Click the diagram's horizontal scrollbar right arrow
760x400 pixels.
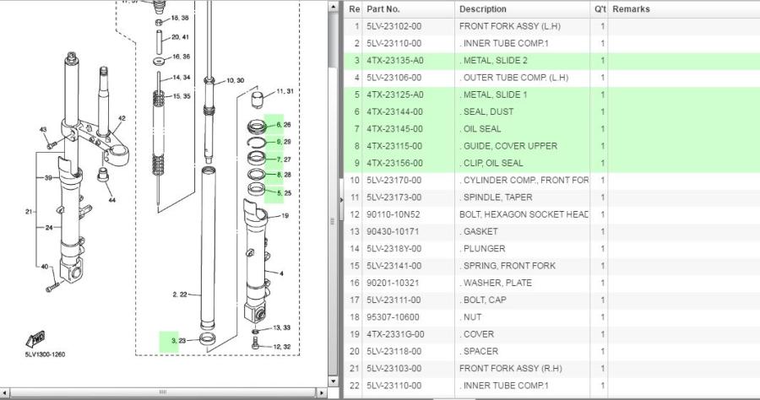pyautogui.click(x=322, y=392)
